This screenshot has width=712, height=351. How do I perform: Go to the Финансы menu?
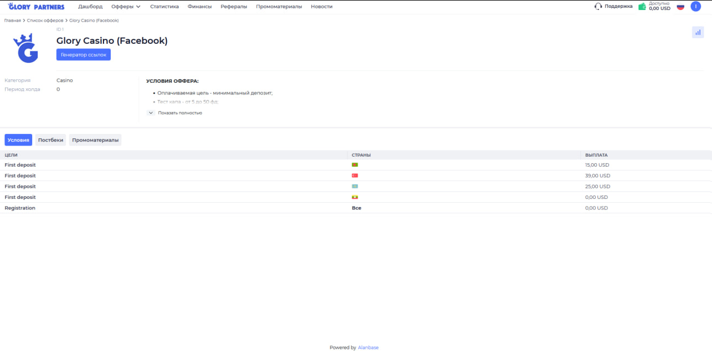[x=199, y=7]
